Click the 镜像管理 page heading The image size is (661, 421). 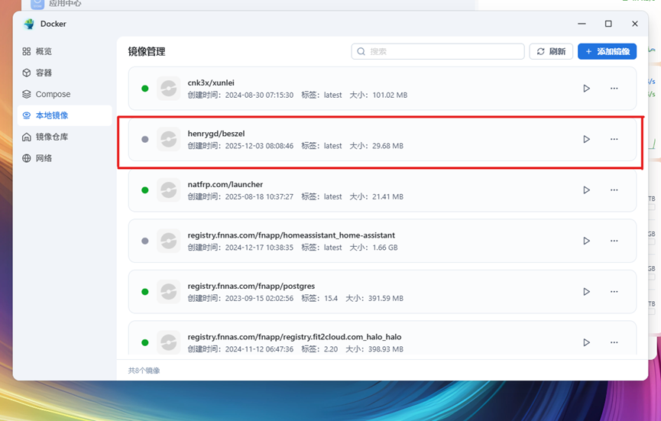[147, 51]
